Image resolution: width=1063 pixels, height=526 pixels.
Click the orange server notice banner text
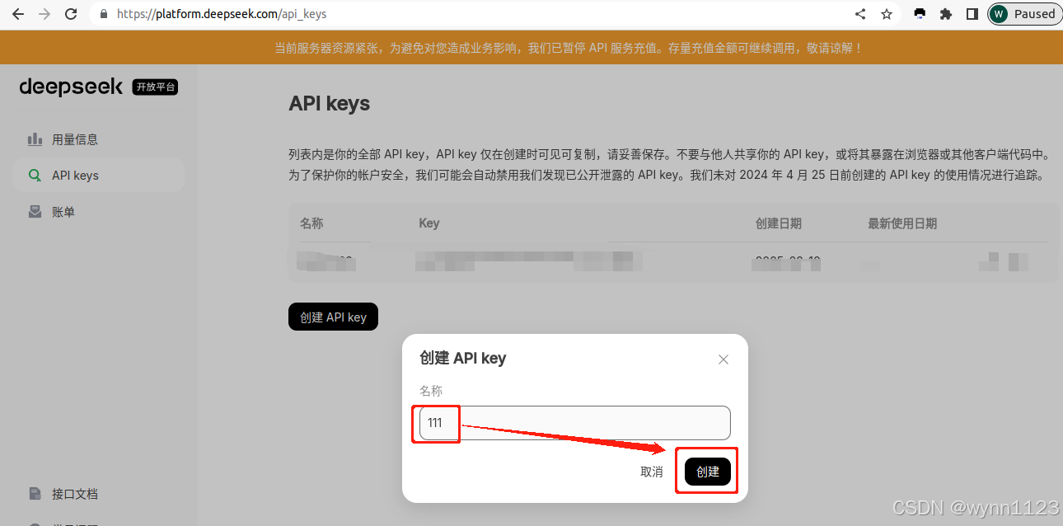tap(569, 48)
